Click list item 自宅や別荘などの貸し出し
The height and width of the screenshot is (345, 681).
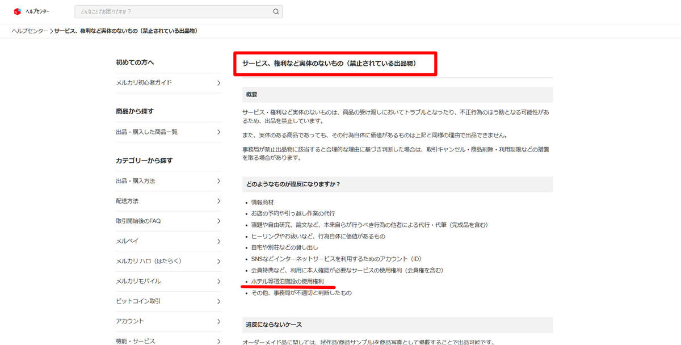(284, 247)
